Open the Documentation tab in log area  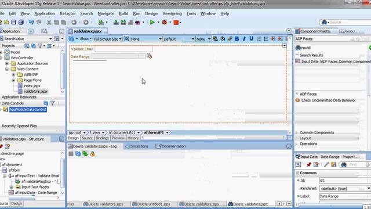(172, 146)
